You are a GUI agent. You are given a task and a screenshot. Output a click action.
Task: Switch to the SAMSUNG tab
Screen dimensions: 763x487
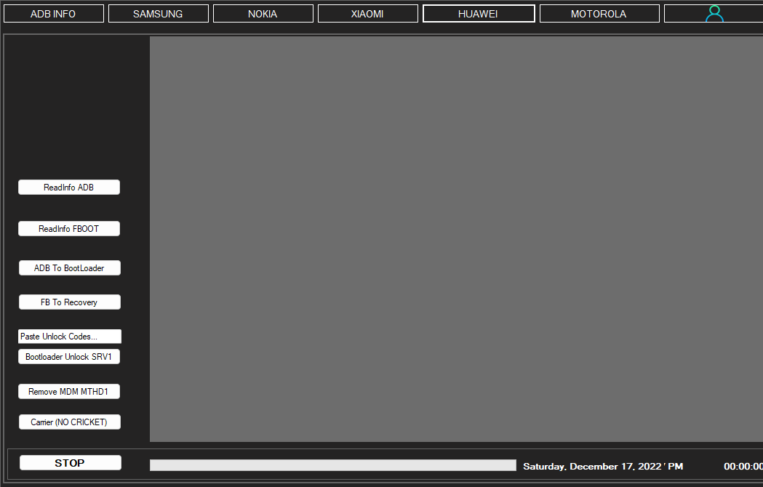point(158,12)
